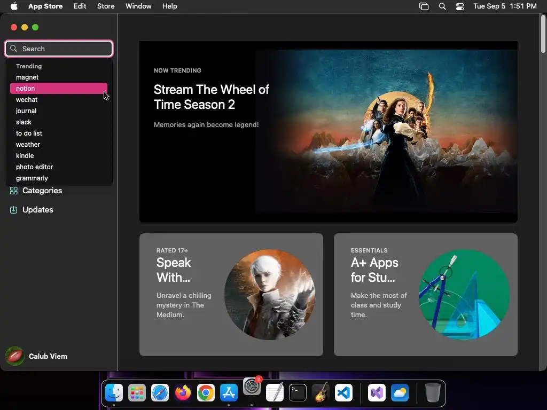
Task: Select trending search 'kindle'
Action: coord(59,155)
